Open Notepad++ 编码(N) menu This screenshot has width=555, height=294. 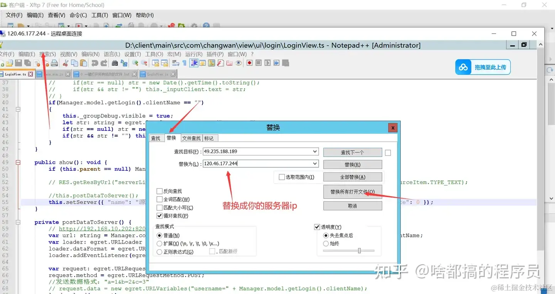(x=91, y=54)
